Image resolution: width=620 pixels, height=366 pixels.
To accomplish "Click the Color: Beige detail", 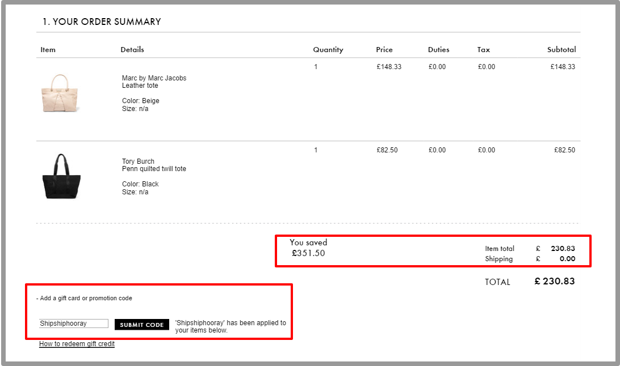I will coord(140,101).
